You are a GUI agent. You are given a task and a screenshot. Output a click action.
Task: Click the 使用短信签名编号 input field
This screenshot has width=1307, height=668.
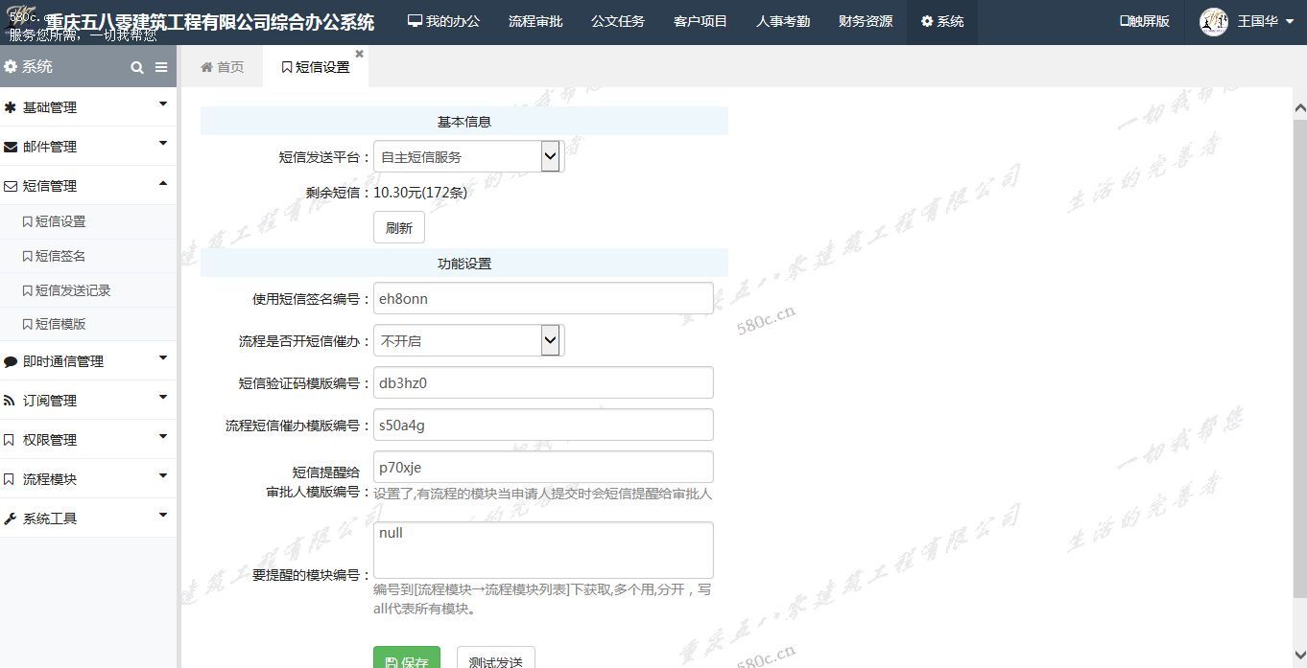[542, 298]
